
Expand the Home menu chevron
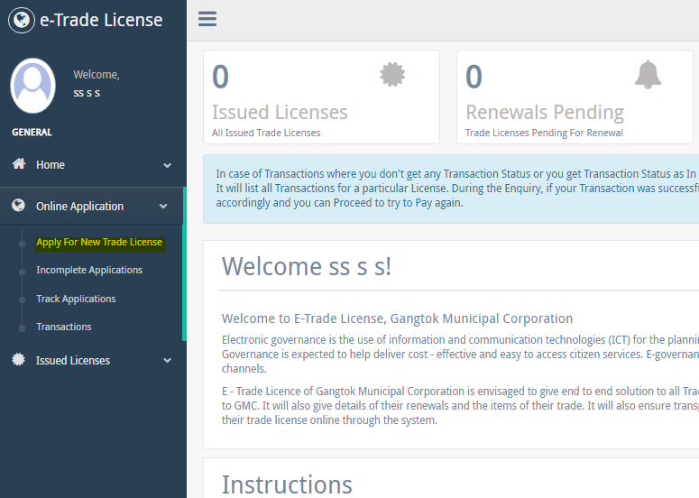[167, 165]
